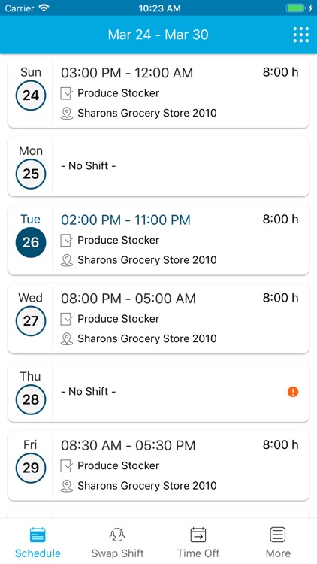Tap Monday's No Shift card

click(x=158, y=166)
